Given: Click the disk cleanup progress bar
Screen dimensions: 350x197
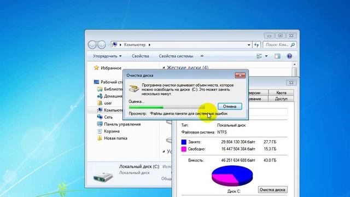Looking at the screenshot, I should click(x=167, y=107).
